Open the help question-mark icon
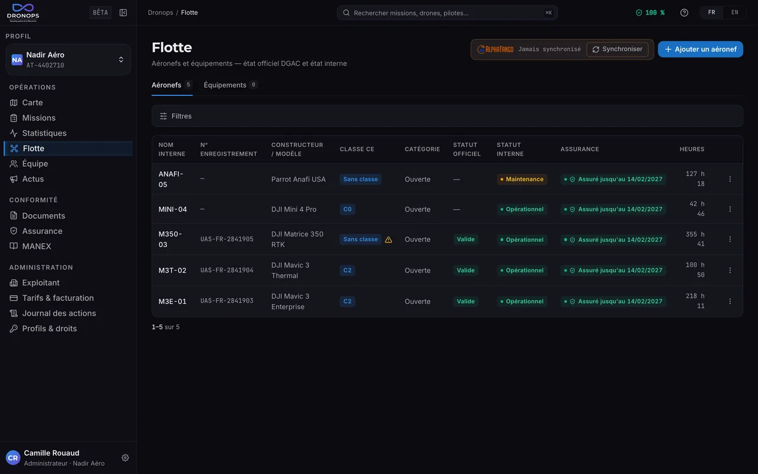The image size is (758, 474). click(685, 12)
